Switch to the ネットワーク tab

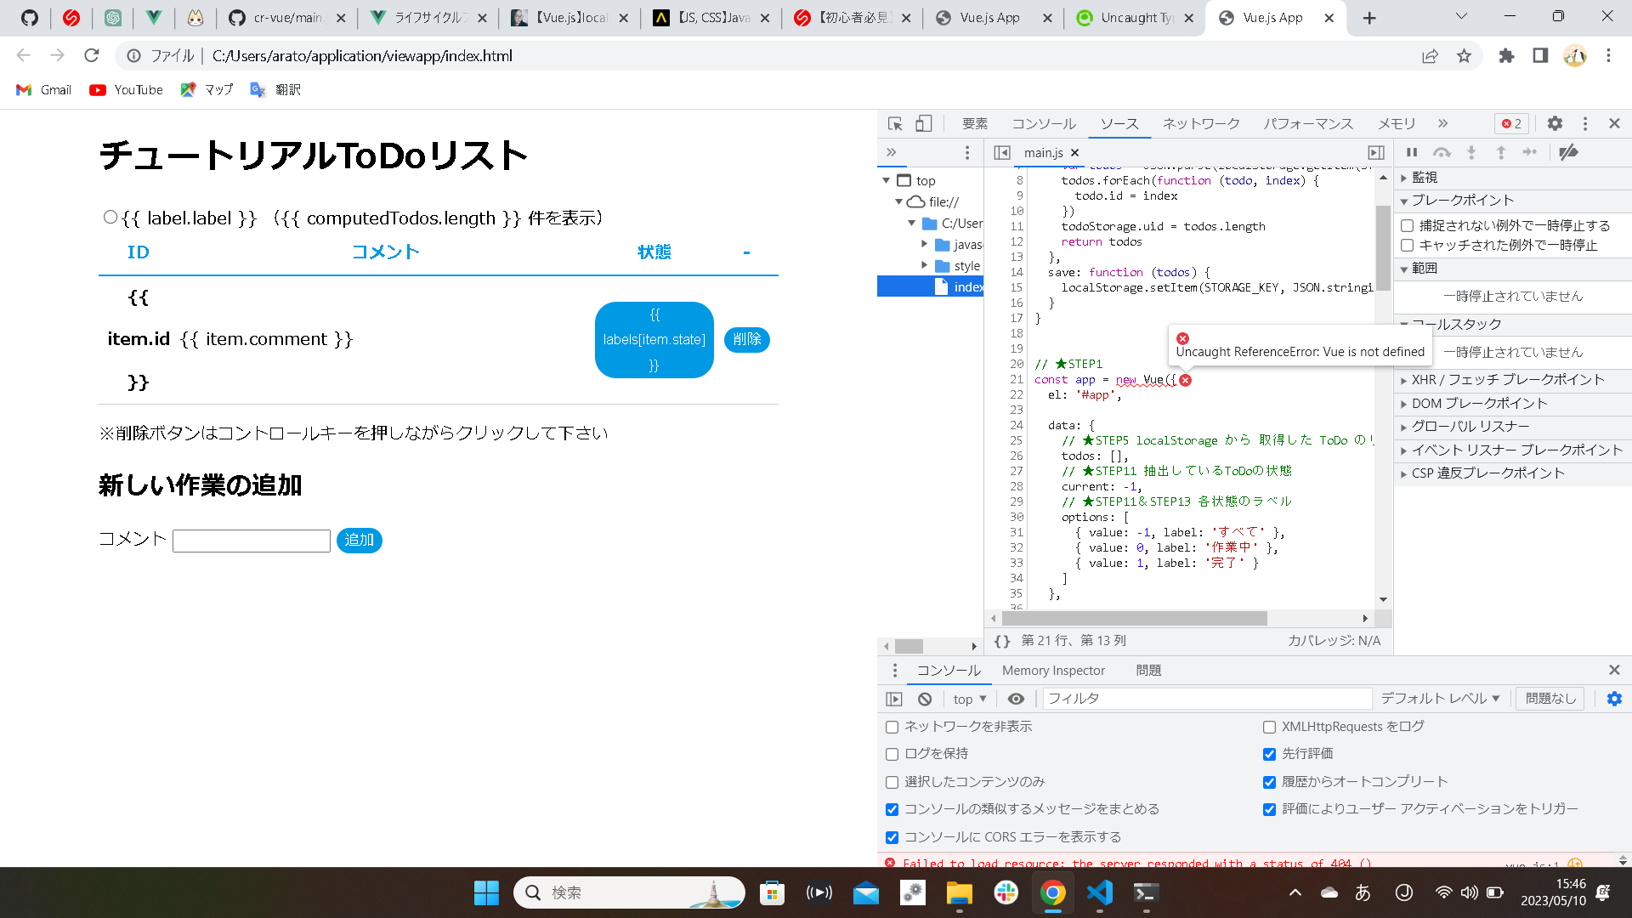point(1201,124)
